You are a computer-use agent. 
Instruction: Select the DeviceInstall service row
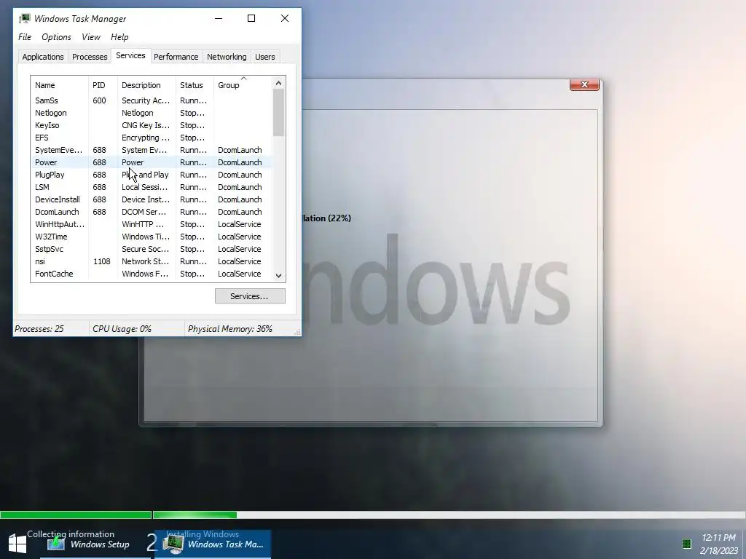tap(152, 199)
